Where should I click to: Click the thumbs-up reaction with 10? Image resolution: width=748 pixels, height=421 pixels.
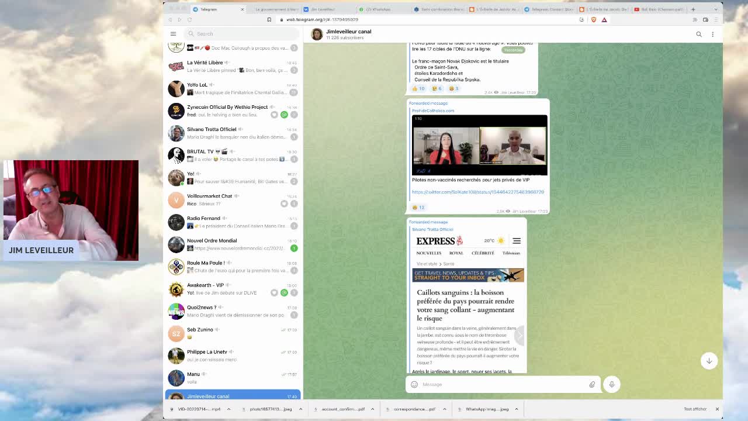(x=418, y=88)
